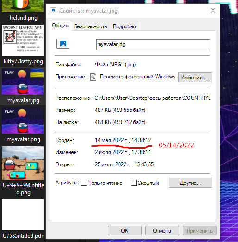Select the myavatar.png file thumbnail
The height and width of the screenshot is (242, 238).
click(x=23, y=121)
